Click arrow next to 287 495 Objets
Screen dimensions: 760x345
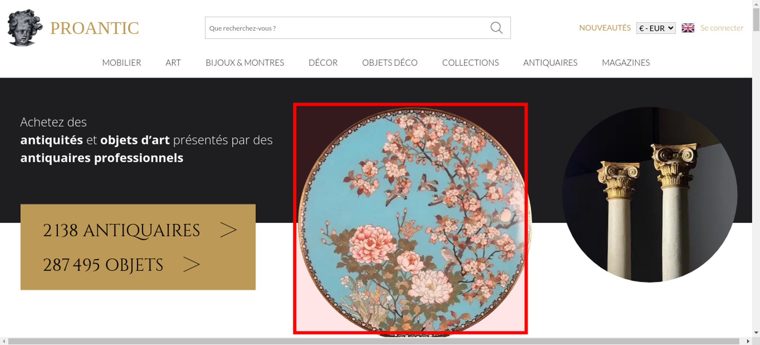[191, 265]
